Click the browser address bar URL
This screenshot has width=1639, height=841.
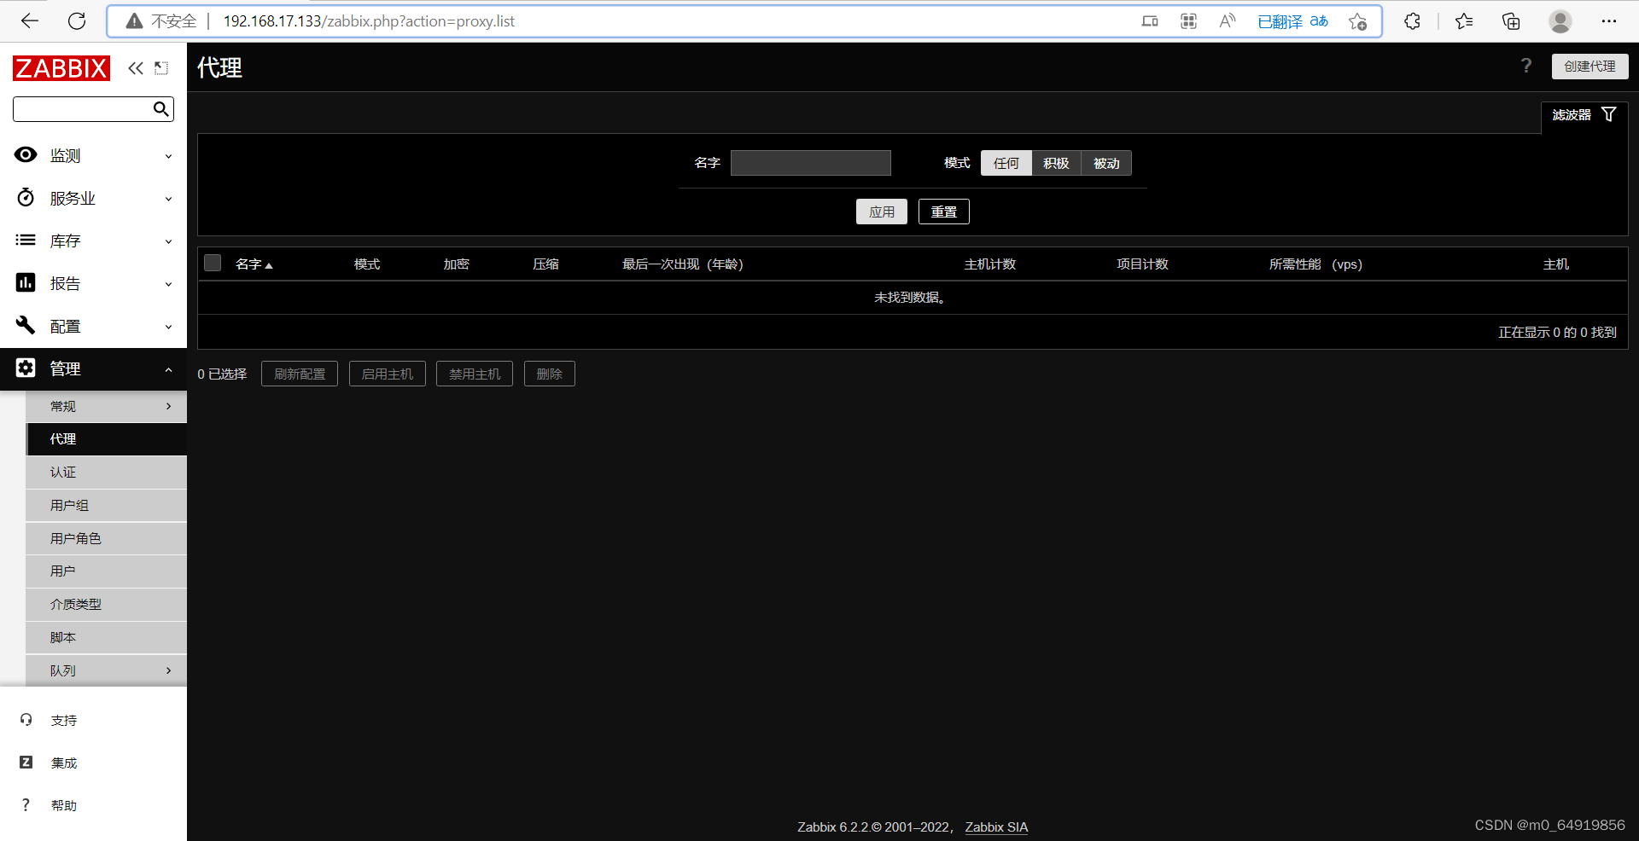[369, 21]
